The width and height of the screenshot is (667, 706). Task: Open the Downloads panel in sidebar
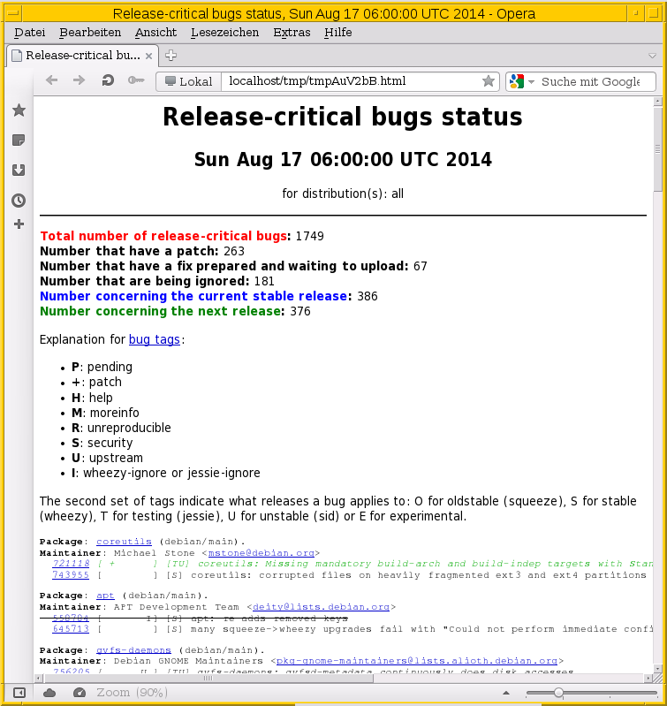click(19, 171)
